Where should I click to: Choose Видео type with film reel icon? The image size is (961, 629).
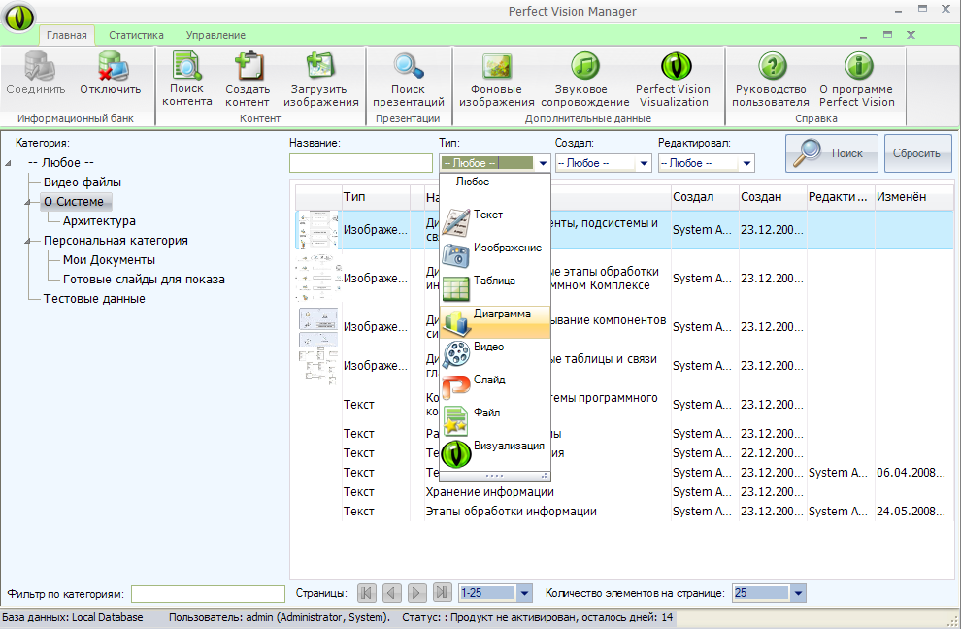[x=495, y=355]
